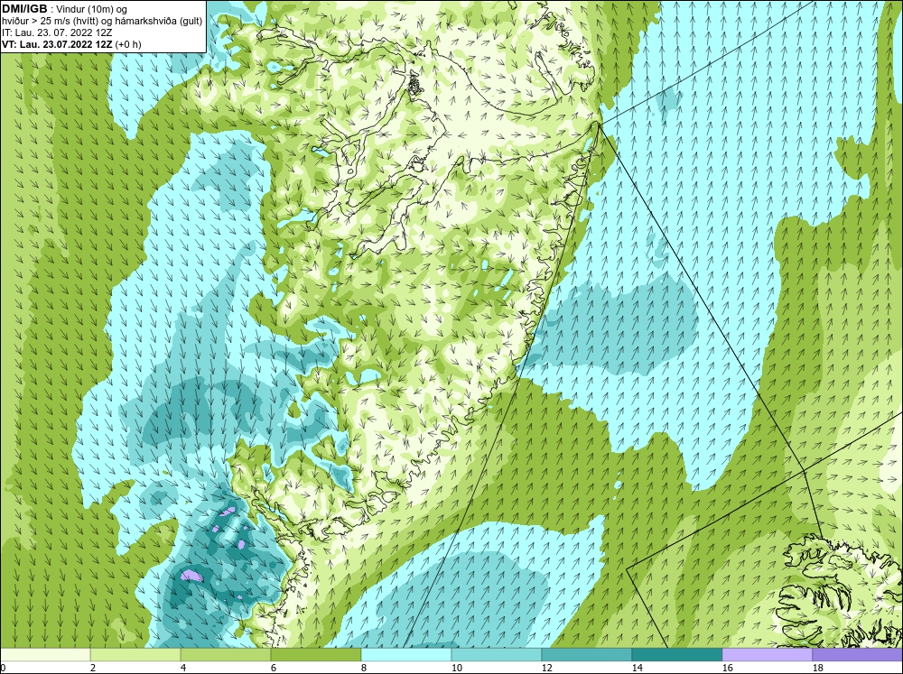
Task: Click the violet legend swatch above 18 m/s
Action: pos(858,655)
